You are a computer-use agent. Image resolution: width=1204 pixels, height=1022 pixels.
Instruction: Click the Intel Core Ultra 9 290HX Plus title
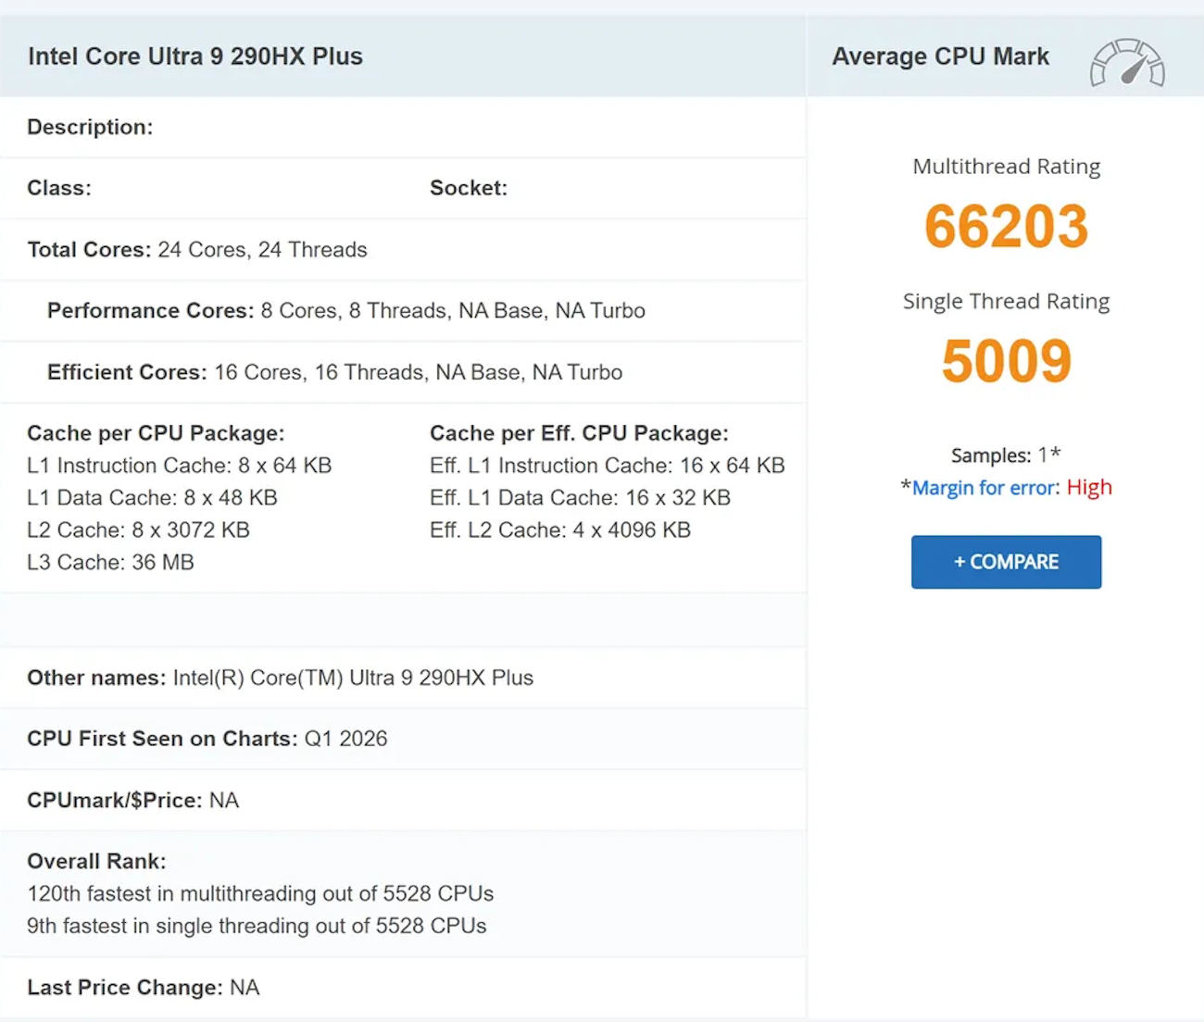coord(195,56)
